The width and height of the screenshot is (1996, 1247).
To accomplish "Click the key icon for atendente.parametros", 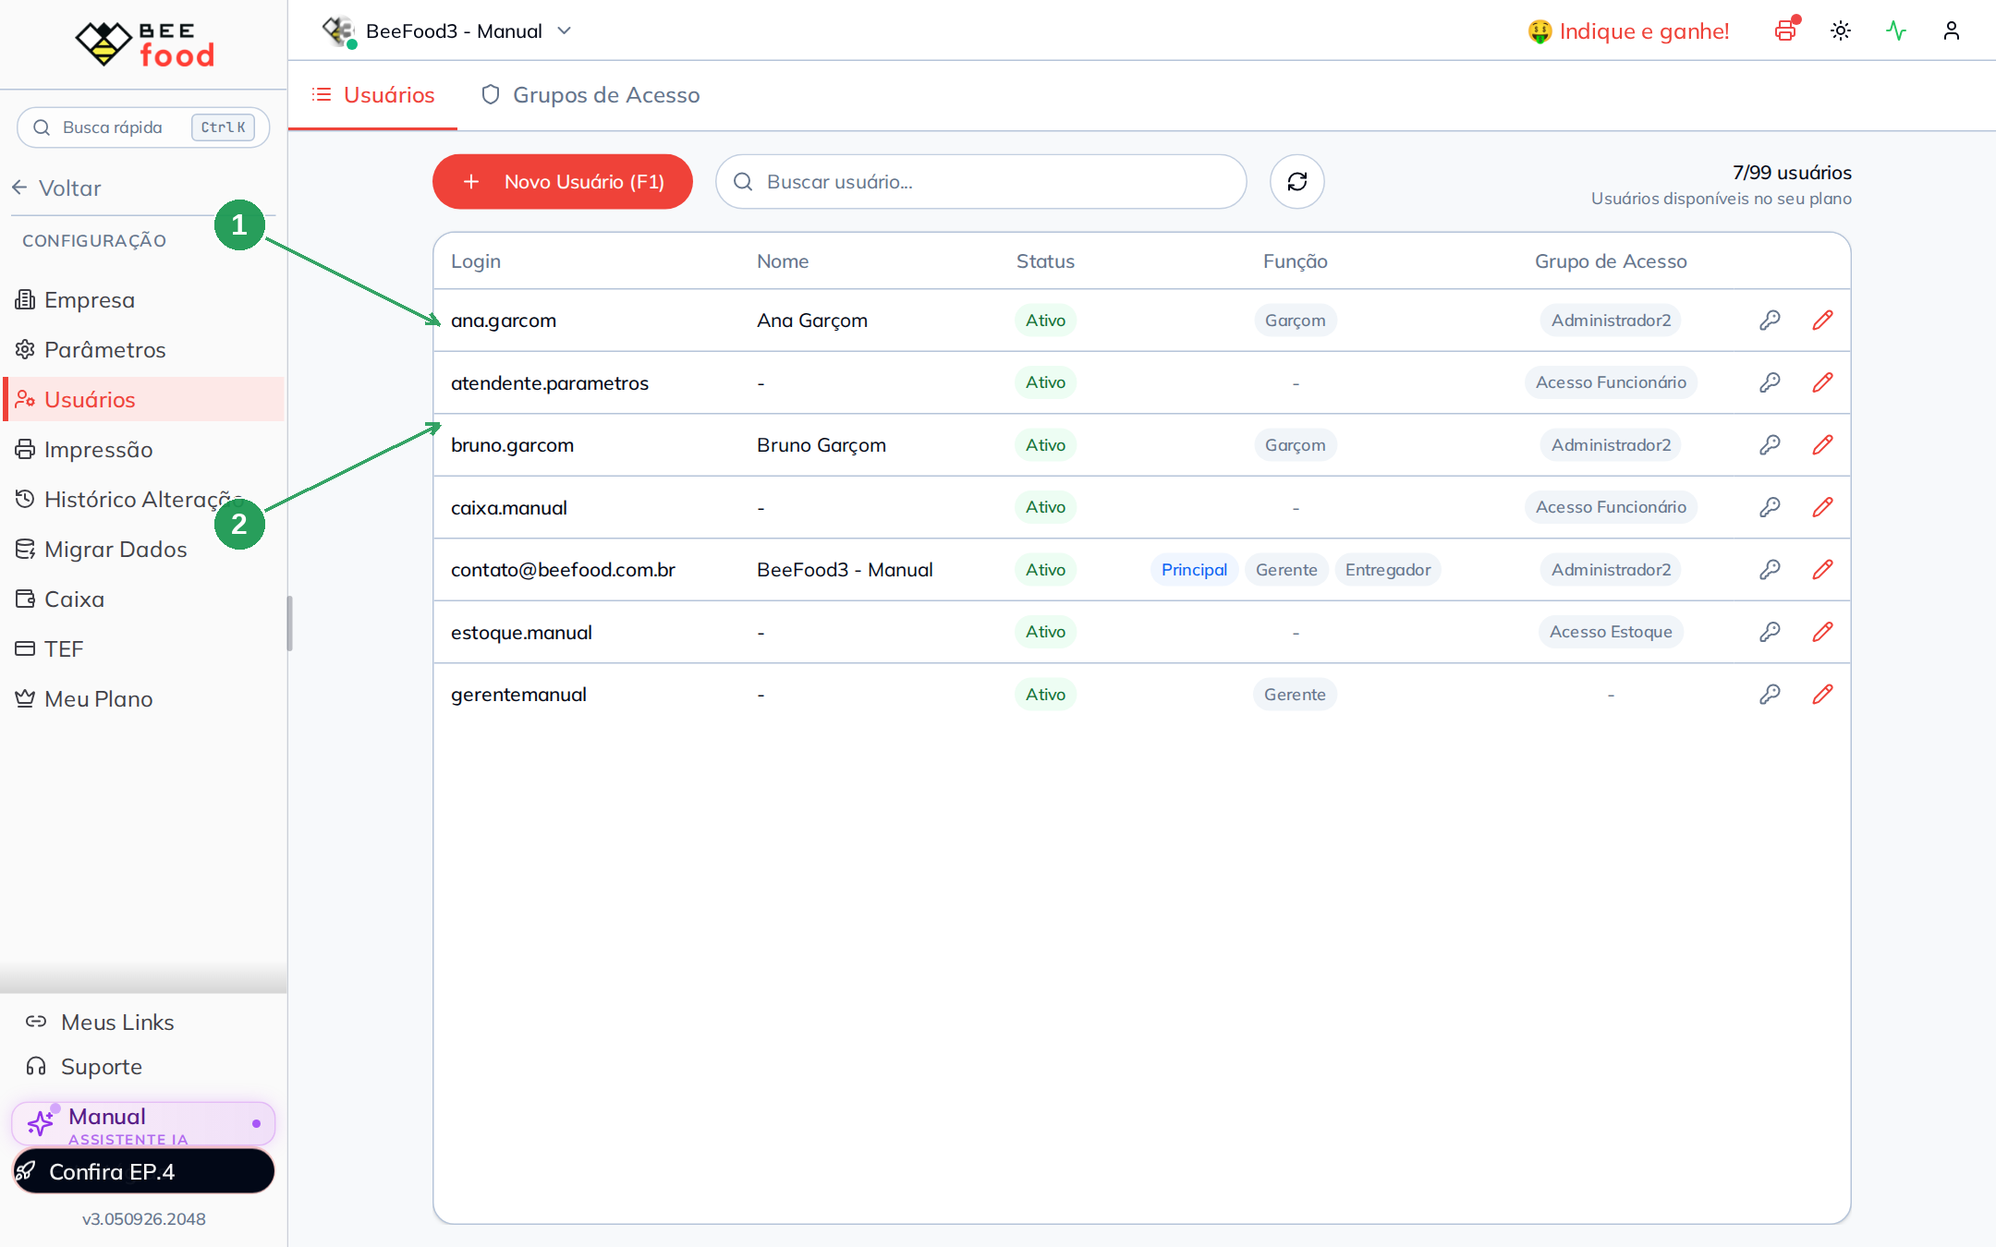I will coord(1770,382).
